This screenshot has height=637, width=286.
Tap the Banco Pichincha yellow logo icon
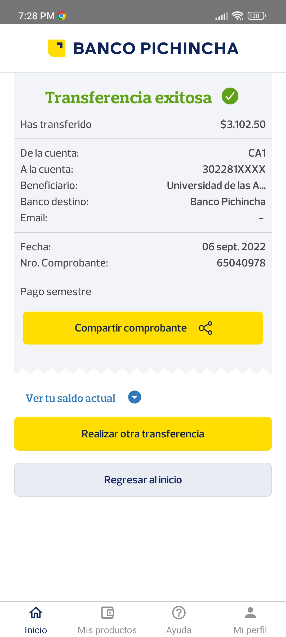point(56,48)
